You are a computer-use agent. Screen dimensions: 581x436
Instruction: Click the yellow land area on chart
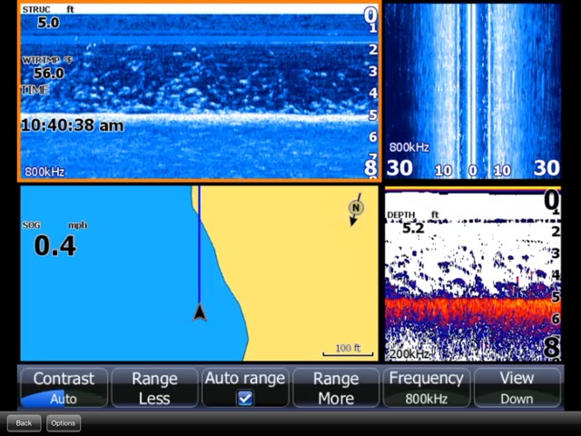[300, 272]
